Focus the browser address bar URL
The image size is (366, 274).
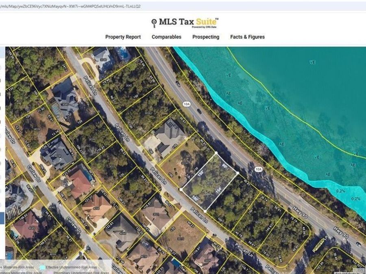pyautogui.click(x=70, y=6)
